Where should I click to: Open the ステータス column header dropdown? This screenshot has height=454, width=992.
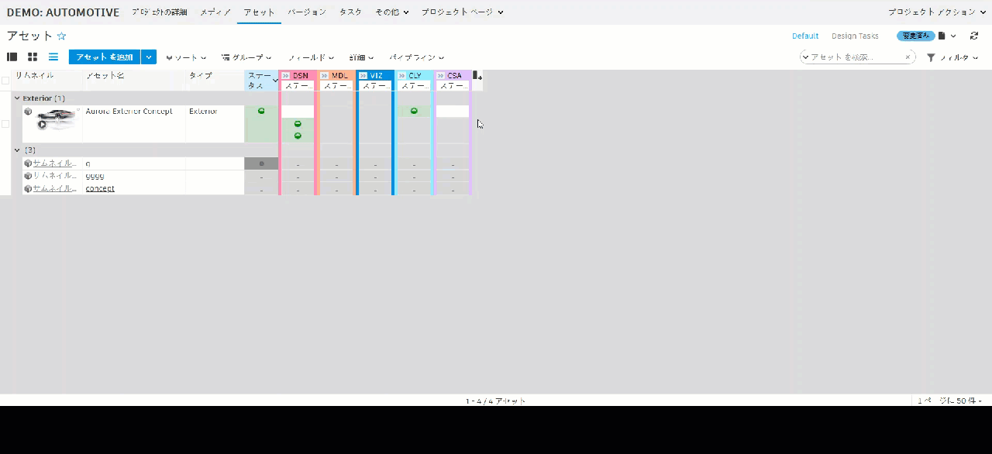(275, 81)
